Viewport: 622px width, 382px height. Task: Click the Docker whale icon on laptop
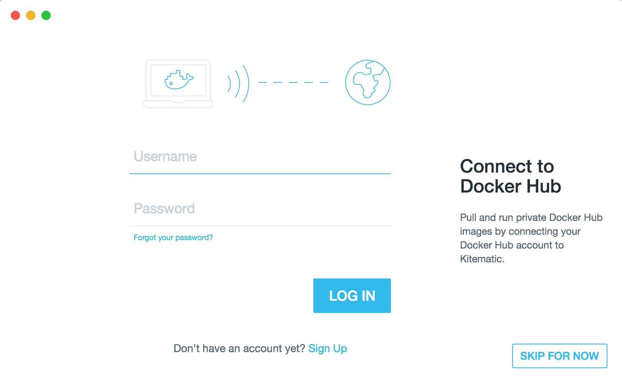pyautogui.click(x=179, y=80)
